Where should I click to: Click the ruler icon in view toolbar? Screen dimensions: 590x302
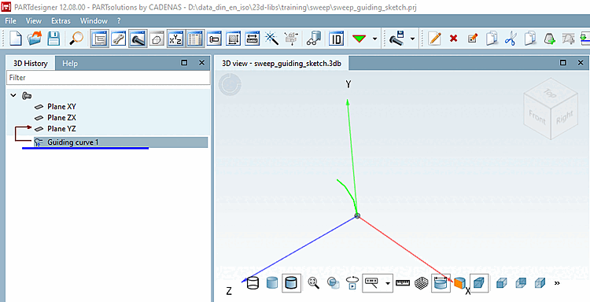(403, 283)
